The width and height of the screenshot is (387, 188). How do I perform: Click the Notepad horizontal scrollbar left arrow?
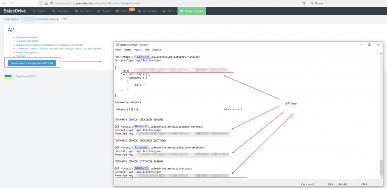point(116,180)
